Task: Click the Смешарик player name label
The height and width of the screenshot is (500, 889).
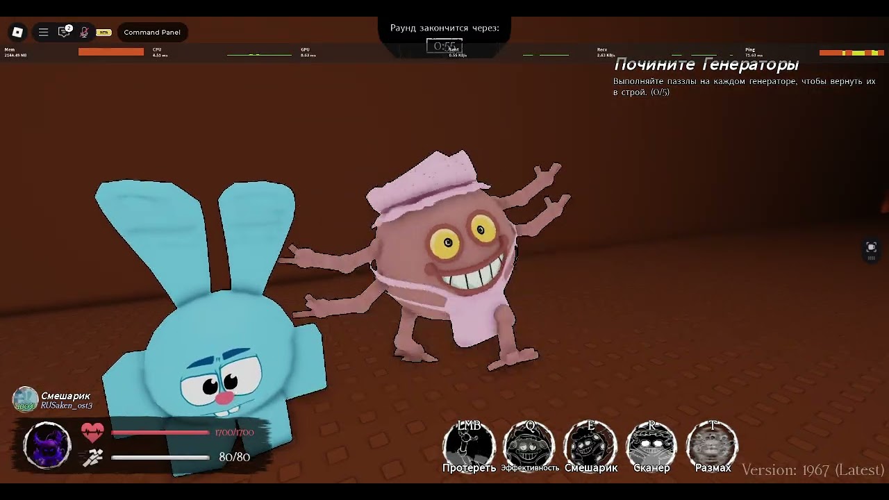Action: [x=65, y=396]
